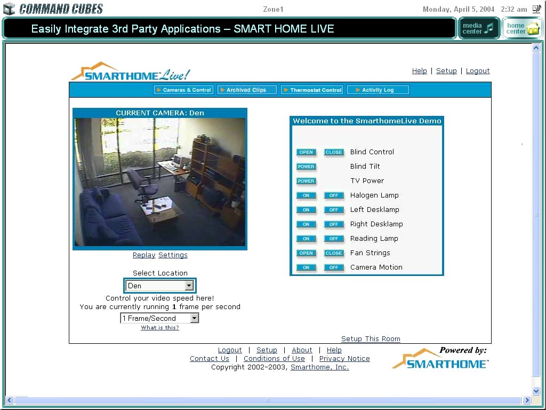Click the Command Cubes logo icon
This screenshot has height=410, width=546.
(9, 9)
